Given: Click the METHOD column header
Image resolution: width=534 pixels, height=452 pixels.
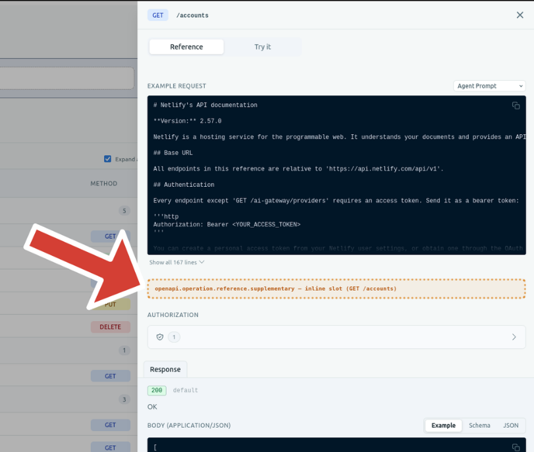Looking at the screenshot, I should tap(103, 184).
